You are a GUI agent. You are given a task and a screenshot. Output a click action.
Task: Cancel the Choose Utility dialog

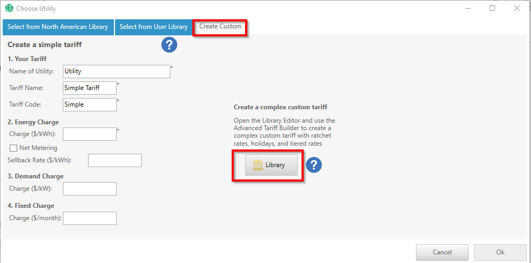point(442,252)
